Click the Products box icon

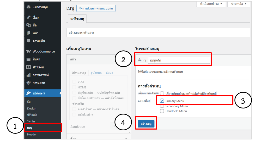click(x=28, y=59)
